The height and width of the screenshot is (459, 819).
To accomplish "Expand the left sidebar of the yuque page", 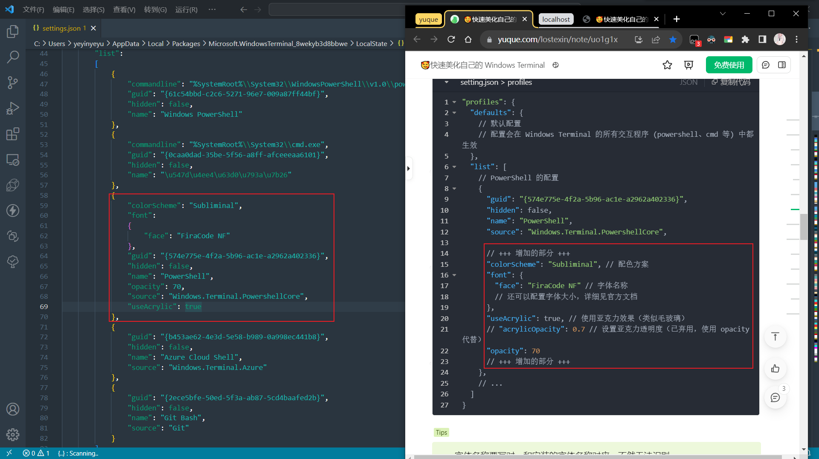I will tap(409, 168).
